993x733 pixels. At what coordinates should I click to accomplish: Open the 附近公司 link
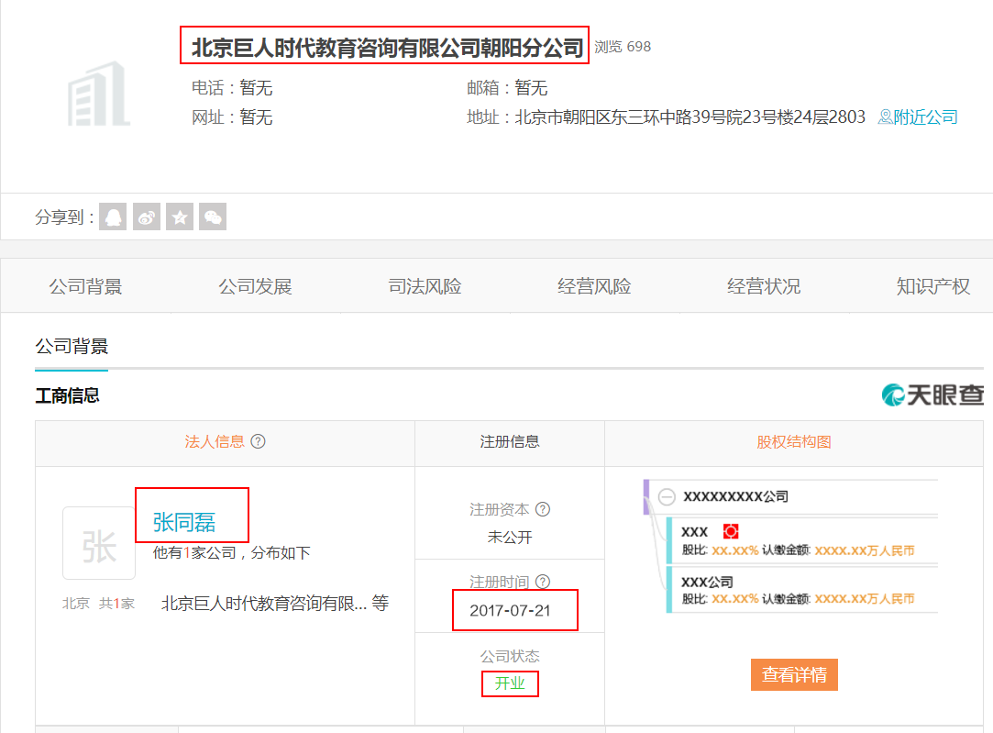(x=919, y=117)
